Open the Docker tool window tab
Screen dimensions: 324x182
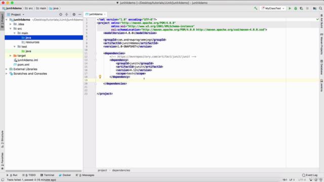65,175
